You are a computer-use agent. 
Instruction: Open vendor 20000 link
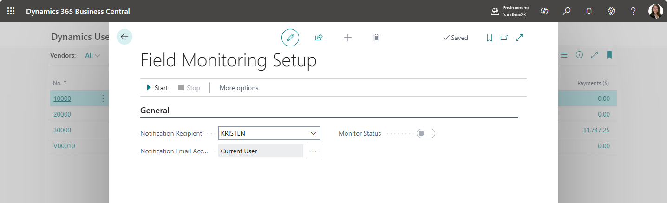point(62,114)
